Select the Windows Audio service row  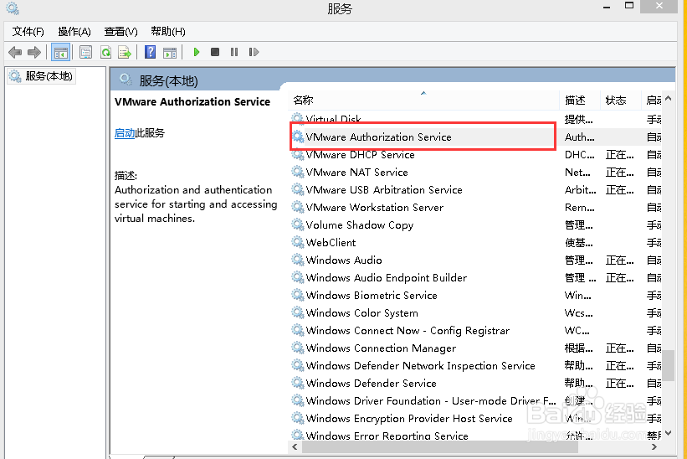[475, 260]
